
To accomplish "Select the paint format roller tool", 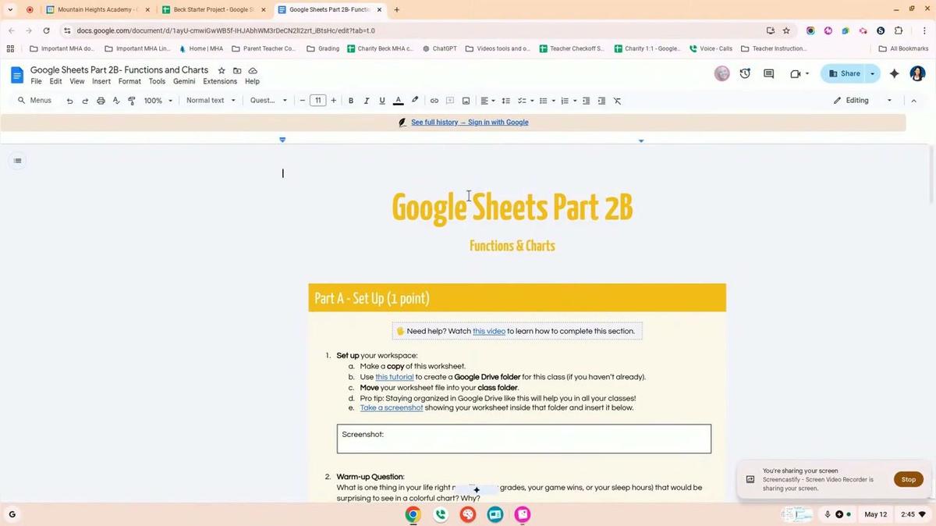I will click(131, 101).
